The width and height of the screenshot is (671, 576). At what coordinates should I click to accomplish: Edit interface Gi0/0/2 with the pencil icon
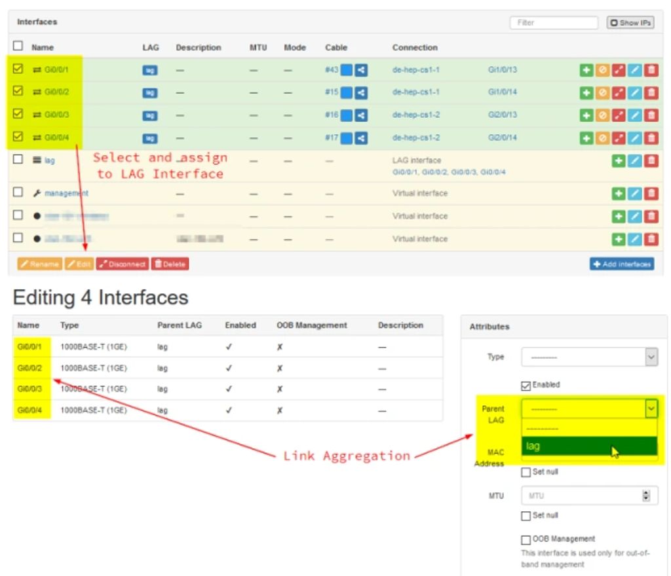[634, 93]
